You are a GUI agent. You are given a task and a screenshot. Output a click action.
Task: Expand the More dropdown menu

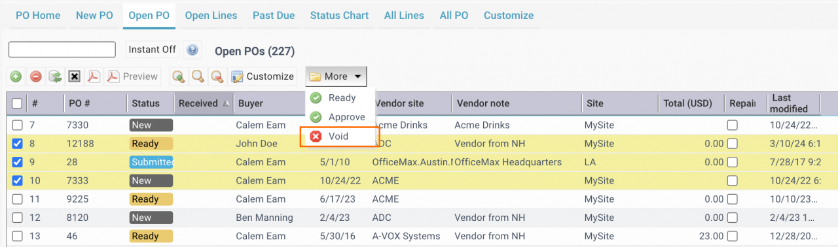click(336, 76)
